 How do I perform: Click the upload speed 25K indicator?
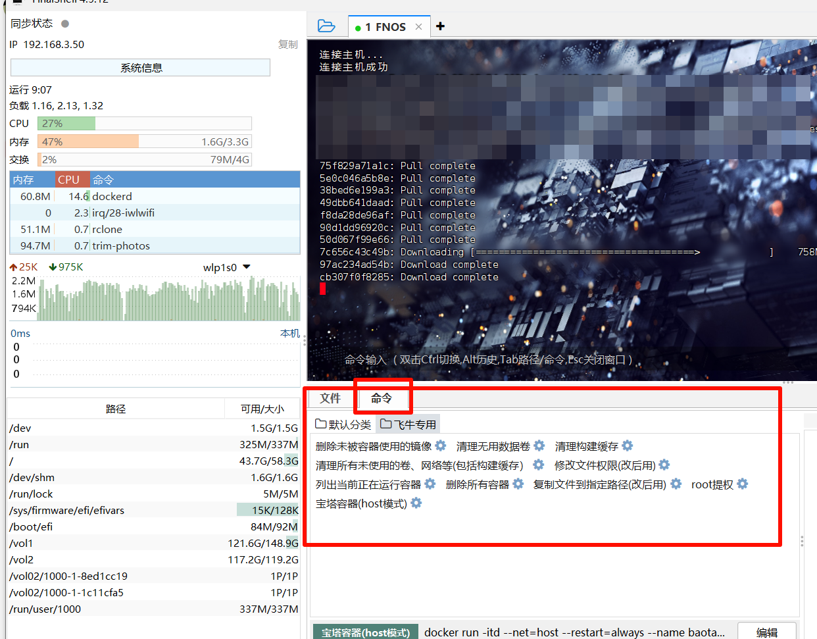pos(24,267)
